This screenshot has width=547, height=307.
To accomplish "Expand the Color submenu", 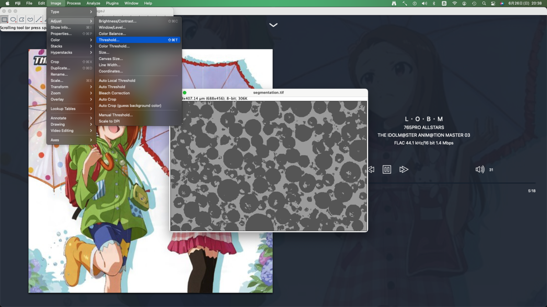I will click(71, 40).
